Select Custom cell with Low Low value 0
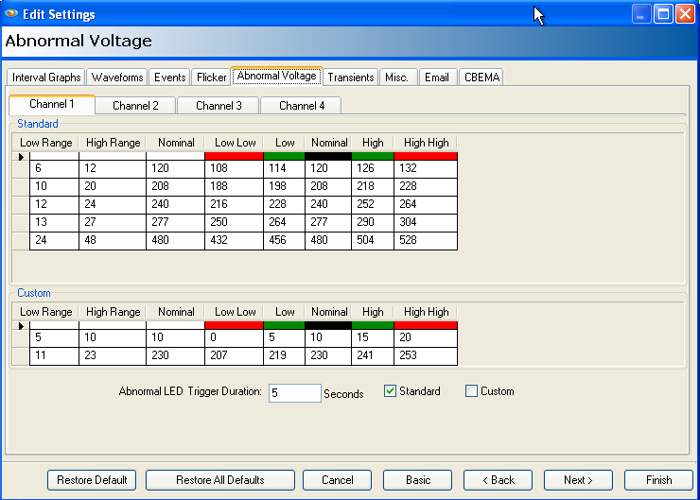The width and height of the screenshot is (700, 500). point(234,338)
